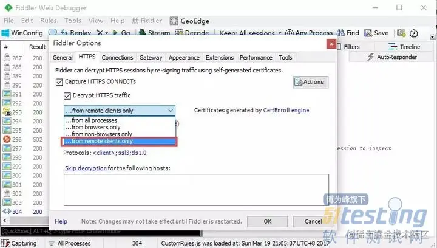Image resolution: width=437 pixels, height=248 pixels.
Task: Click the Help link in options dialog
Action: tap(61, 221)
